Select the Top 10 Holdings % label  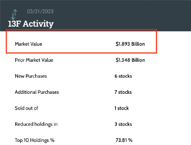coord(35,140)
